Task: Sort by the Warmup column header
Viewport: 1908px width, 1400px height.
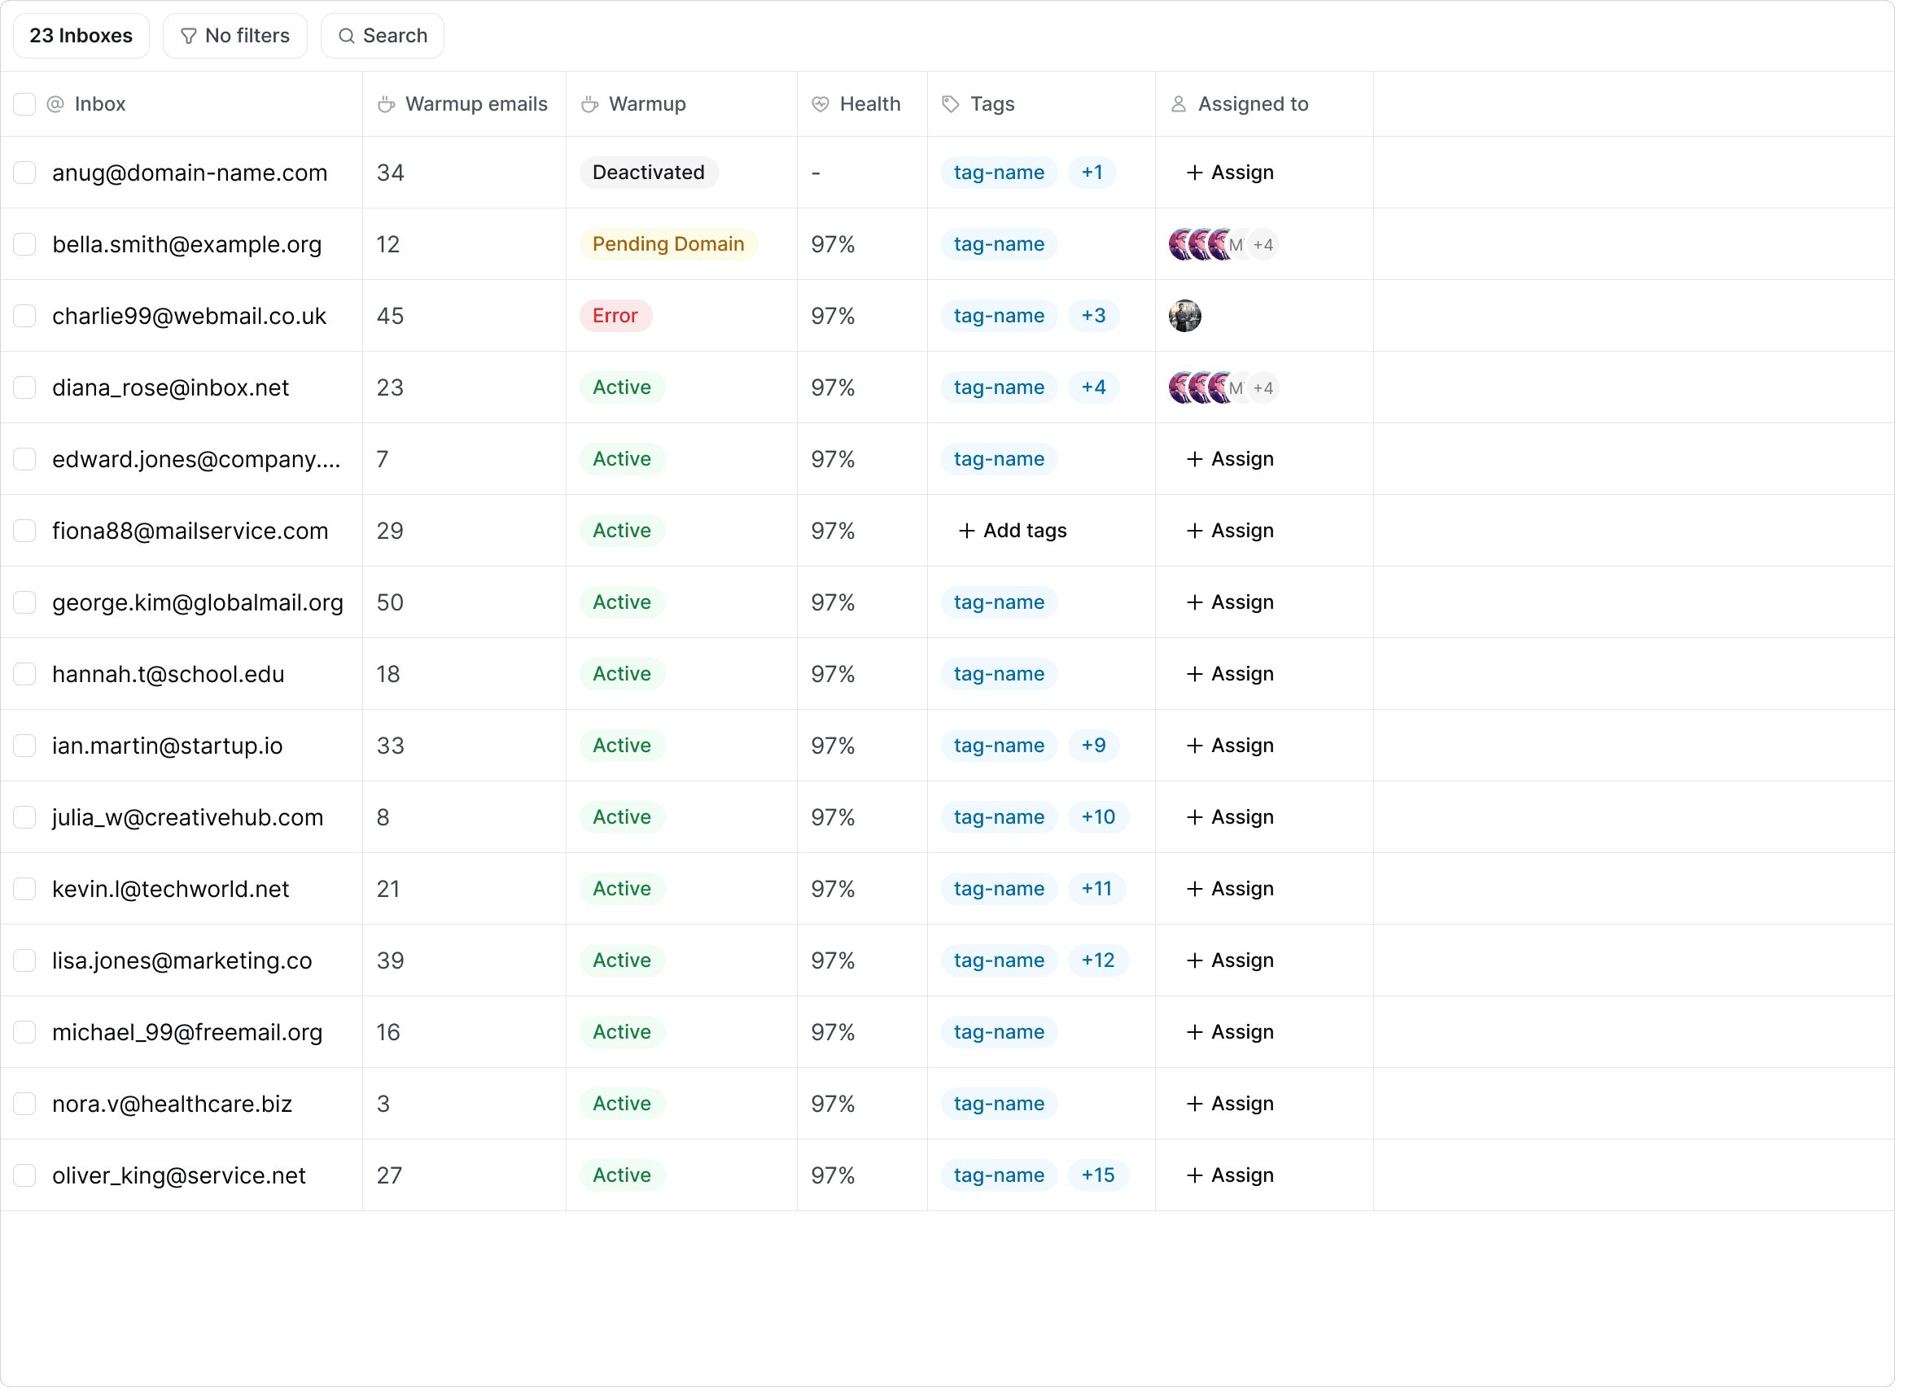Action: tap(646, 104)
